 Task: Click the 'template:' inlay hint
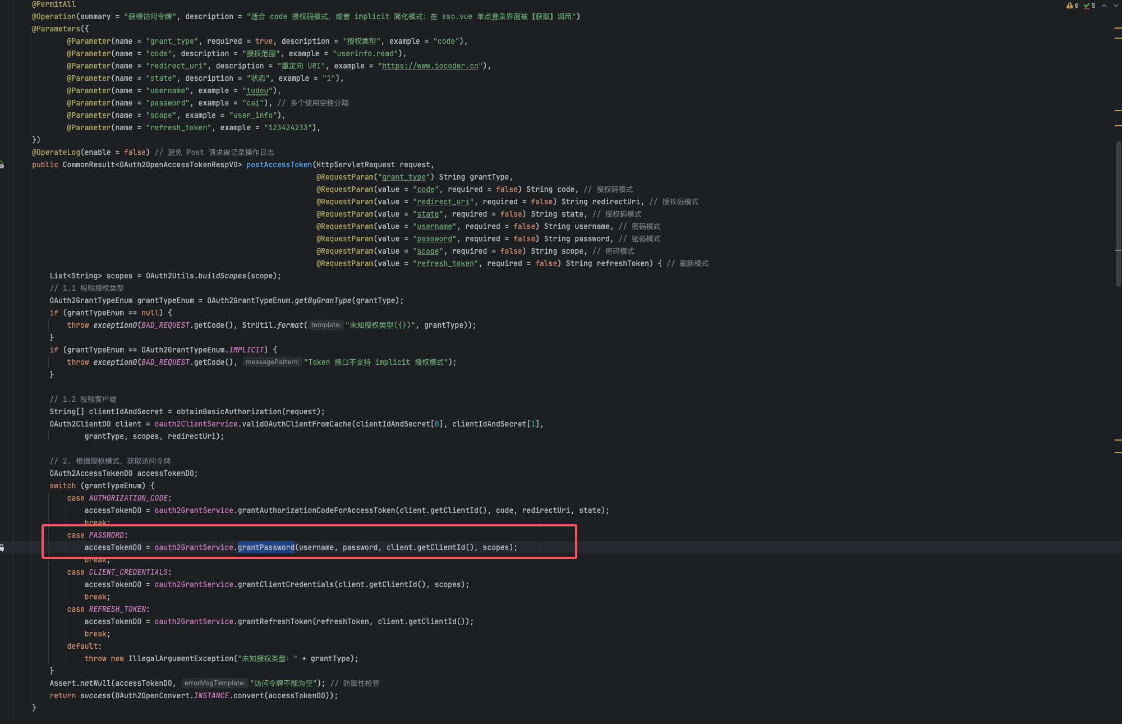326,326
